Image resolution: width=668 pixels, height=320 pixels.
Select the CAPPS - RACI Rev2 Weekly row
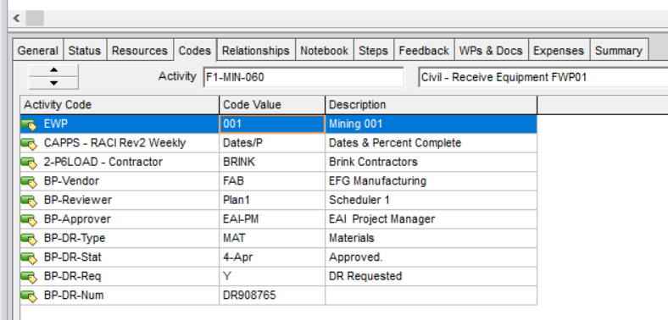[x=279, y=143]
